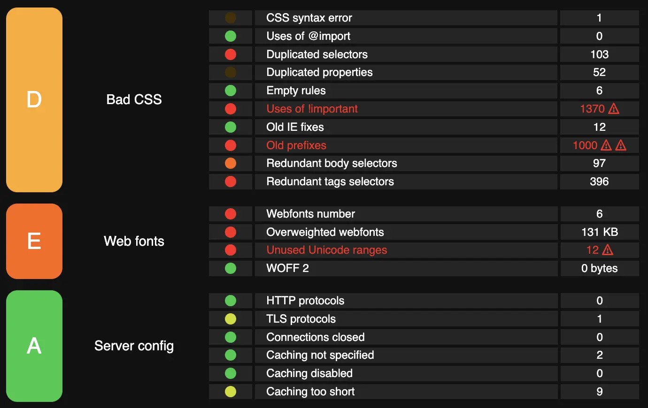The width and height of the screenshot is (648, 408).
Task: Click the warning icon next to Unused Unicode ranges value
Action: click(x=607, y=250)
